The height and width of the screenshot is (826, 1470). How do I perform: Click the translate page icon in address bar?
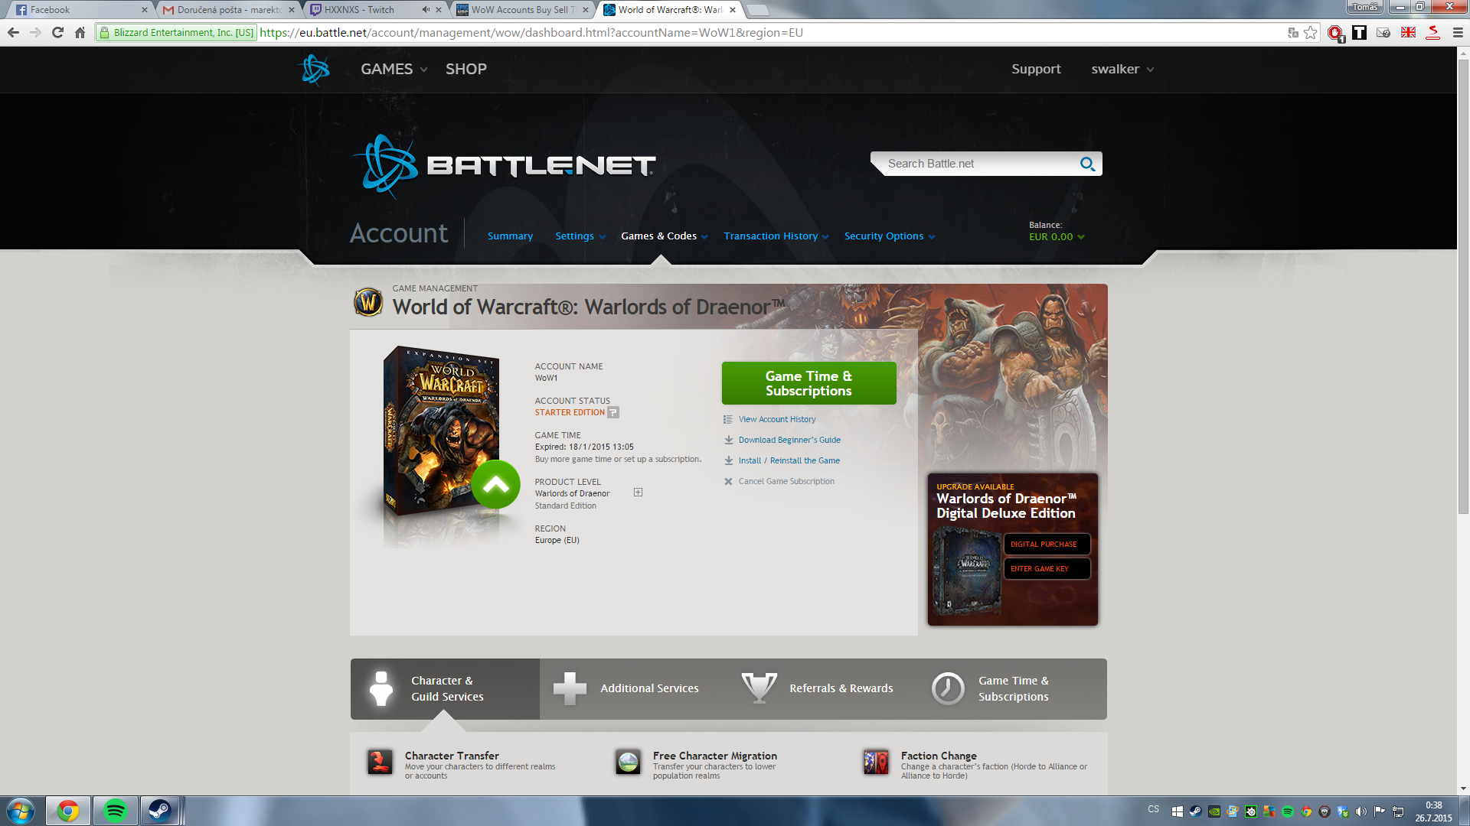coord(1293,33)
